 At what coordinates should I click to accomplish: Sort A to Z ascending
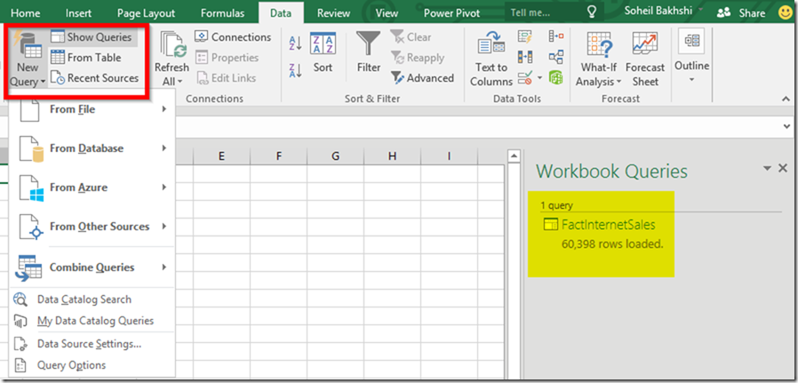tap(295, 44)
